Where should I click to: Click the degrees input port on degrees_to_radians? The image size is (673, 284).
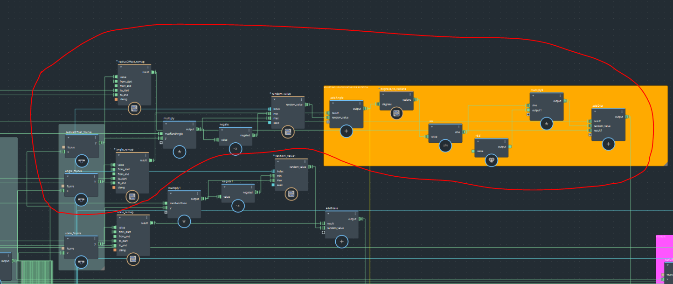pyautogui.click(x=378, y=104)
